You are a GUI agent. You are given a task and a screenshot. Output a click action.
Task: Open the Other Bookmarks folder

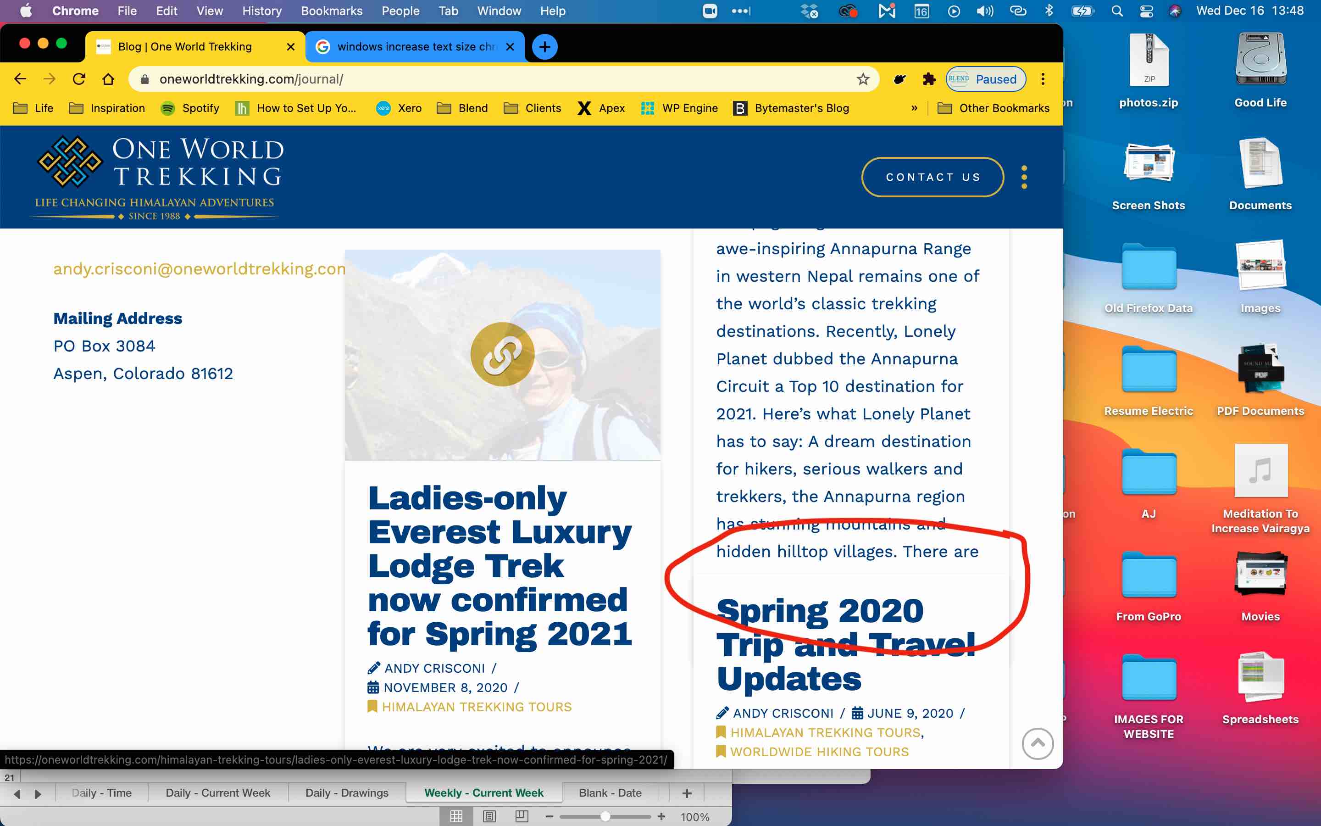(x=994, y=108)
